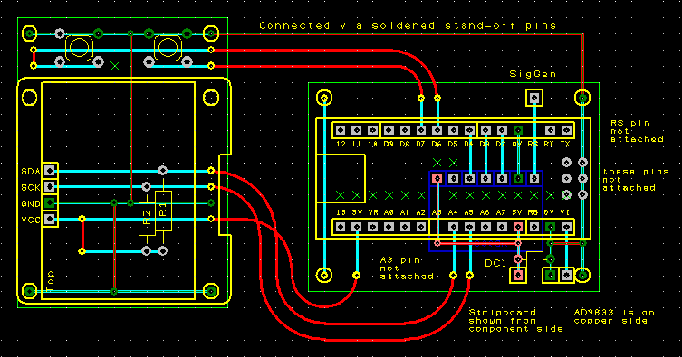Viewport: 682px width, 357px height.
Task: Click the pad above the 12 label
Action: 341,130
